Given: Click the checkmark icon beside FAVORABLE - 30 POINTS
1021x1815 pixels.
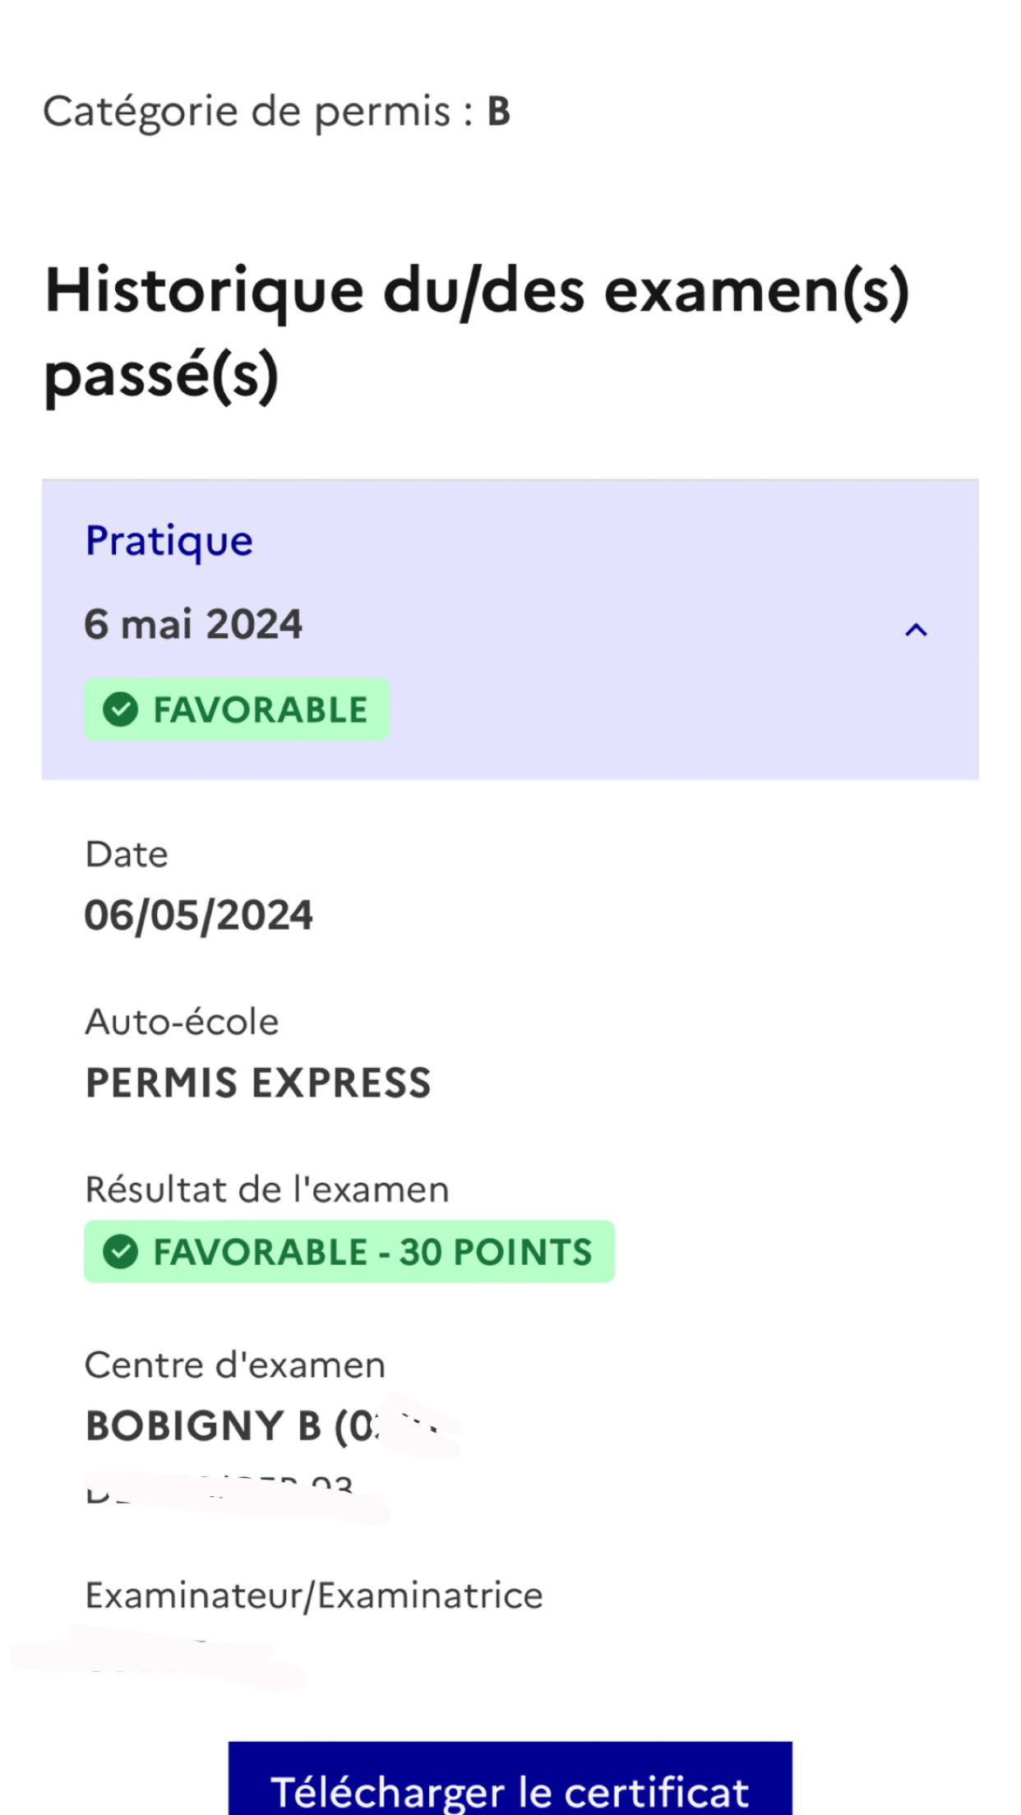Looking at the screenshot, I should click(120, 1252).
